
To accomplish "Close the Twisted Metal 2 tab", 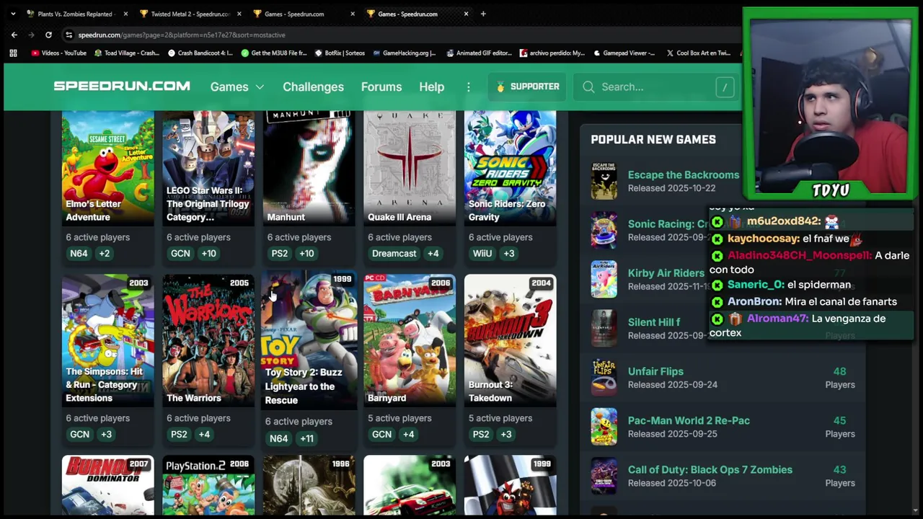I will [x=239, y=14].
